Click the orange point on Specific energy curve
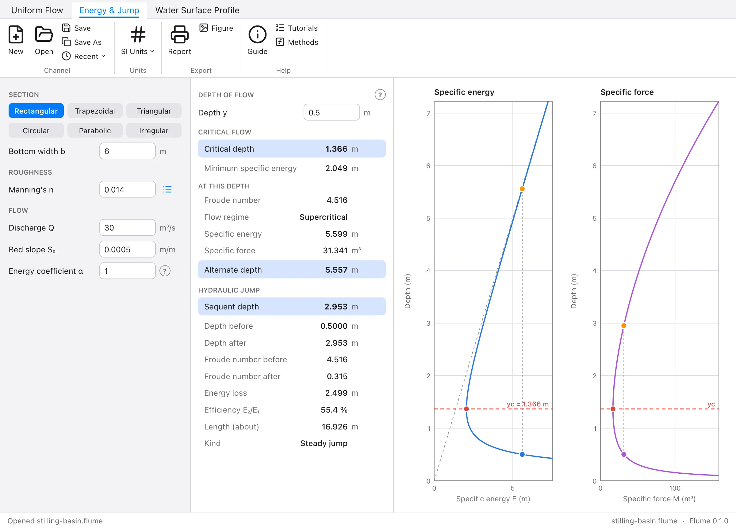The width and height of the screenshot is (736, 528). coord(522,189)
